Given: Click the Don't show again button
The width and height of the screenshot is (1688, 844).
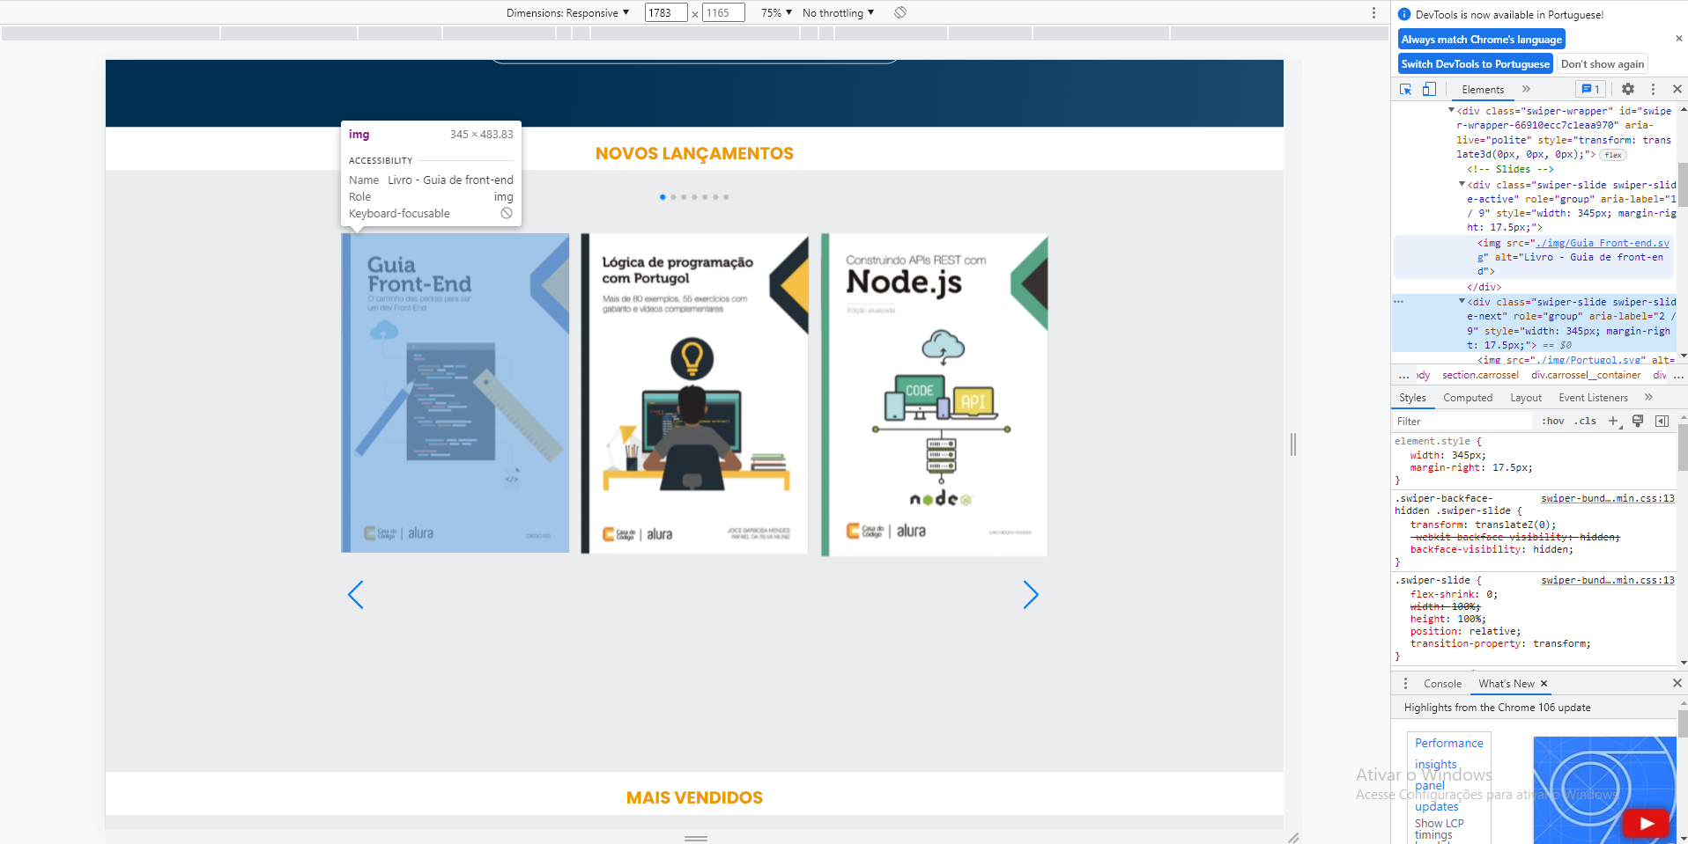Looking at the screenshot, I should (1603, 64).
